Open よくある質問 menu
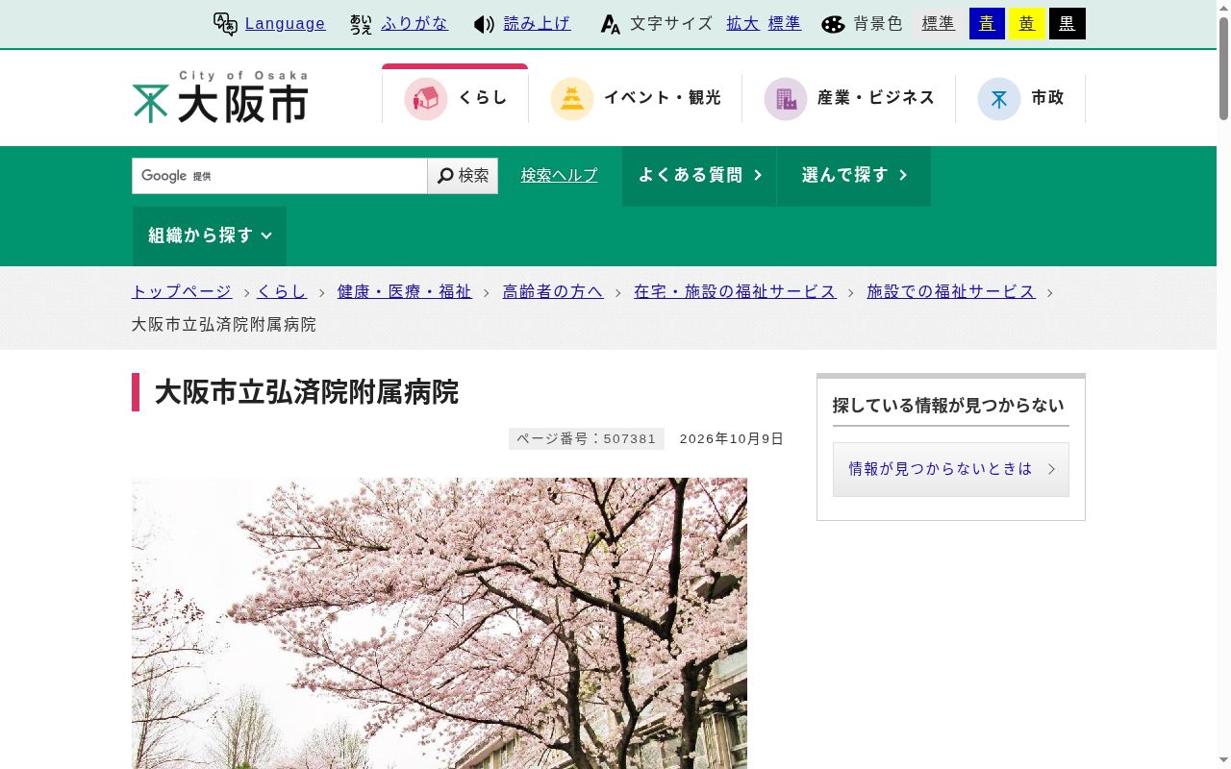 [x=699, y=176]
